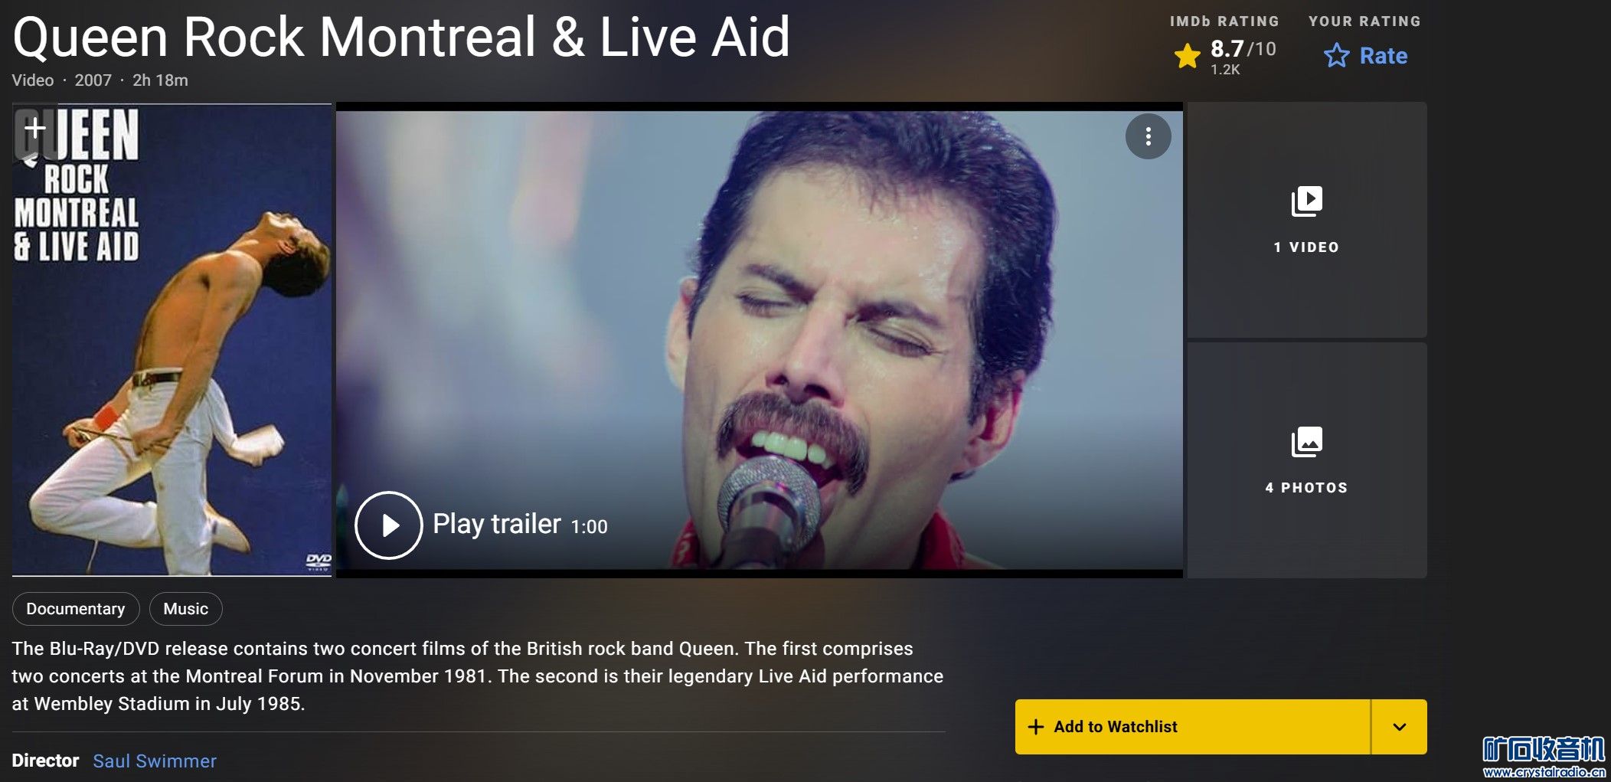The image size is (1611, 782).
Task: Select the Music genre chip
Action: [185, 609]
